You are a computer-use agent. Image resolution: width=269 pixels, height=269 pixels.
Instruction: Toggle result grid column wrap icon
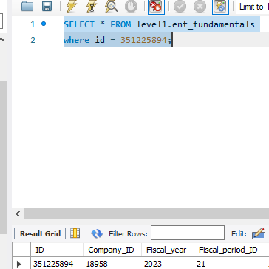pos(75,233)
